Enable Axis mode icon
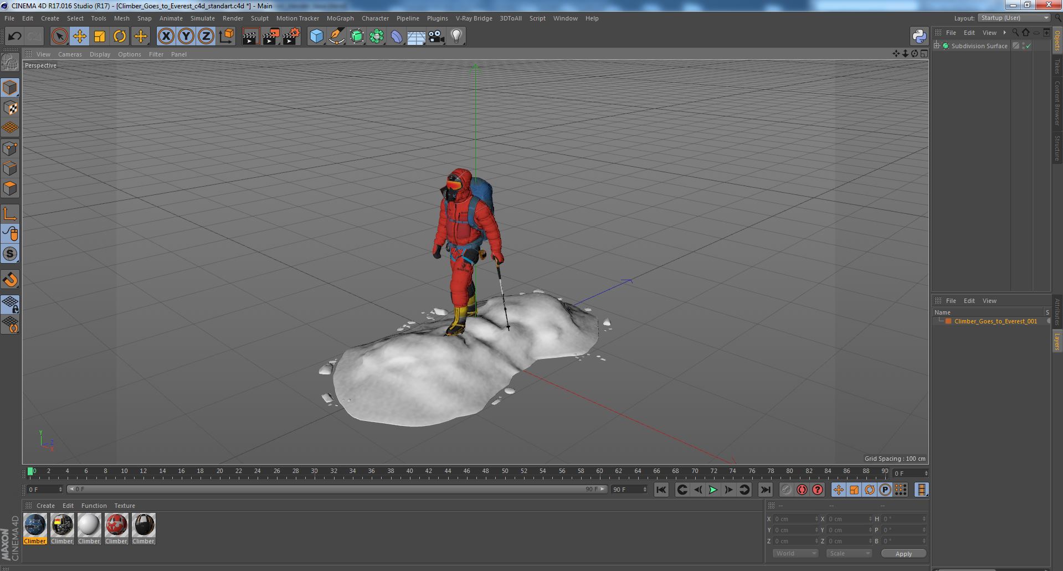The height and width of the screenshot is (571, 1063). 10,214
